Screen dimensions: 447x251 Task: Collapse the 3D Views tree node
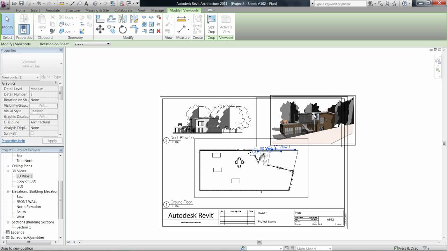(8, 171)
